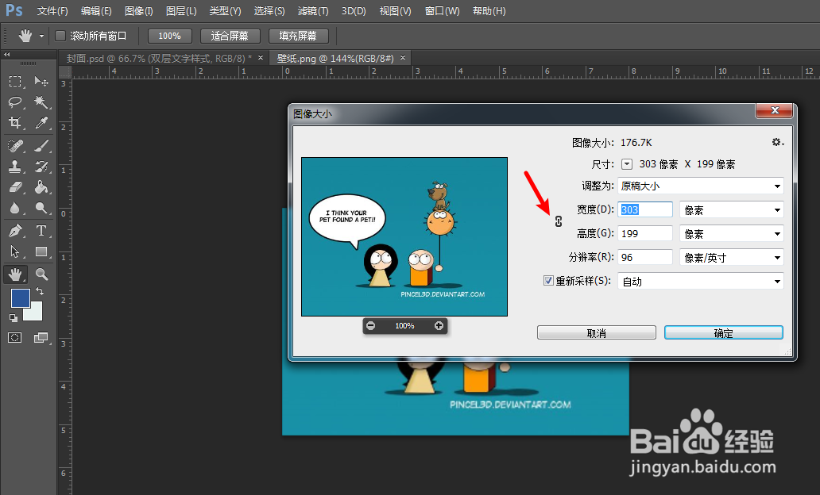Select the Hand tool in toolbox

15,274
